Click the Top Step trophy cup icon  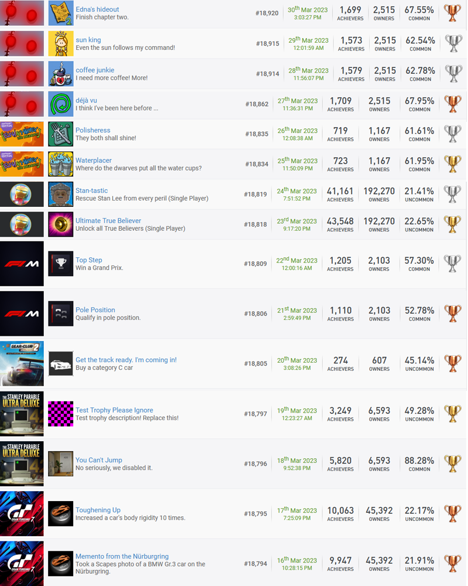61,264
